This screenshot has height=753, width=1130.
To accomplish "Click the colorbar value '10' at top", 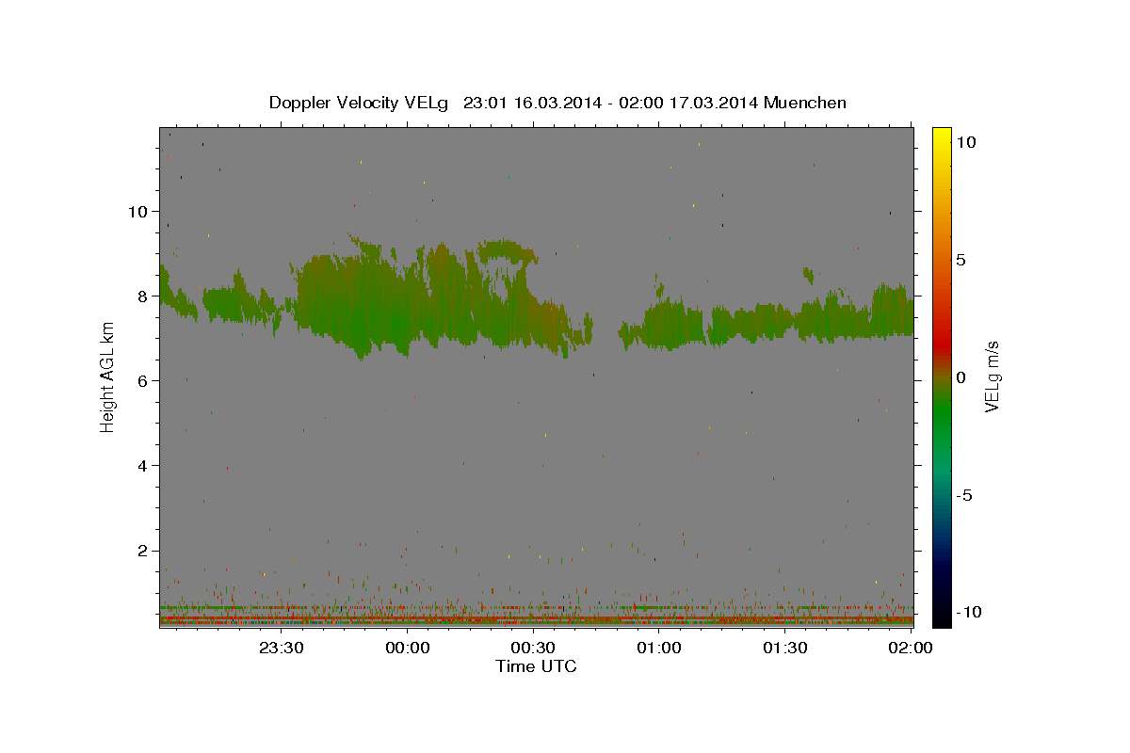I will click(x=965, y=141).
